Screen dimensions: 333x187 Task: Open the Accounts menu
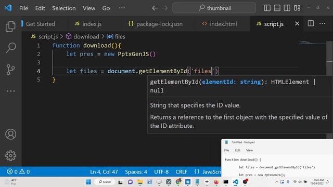point(10,134)
